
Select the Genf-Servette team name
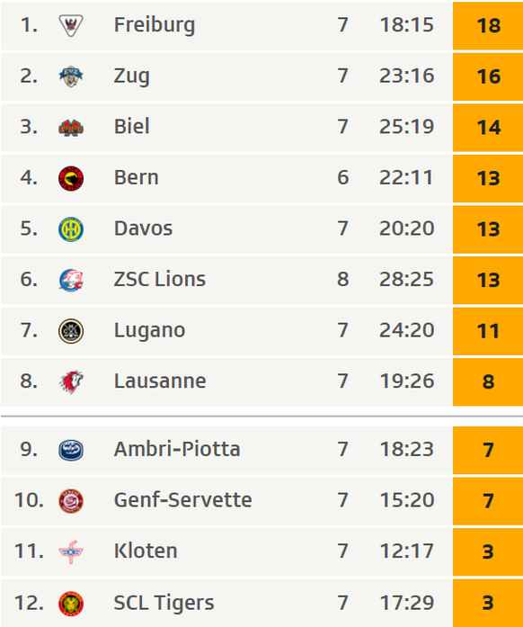pyautogui.click(x=182, y=500)
